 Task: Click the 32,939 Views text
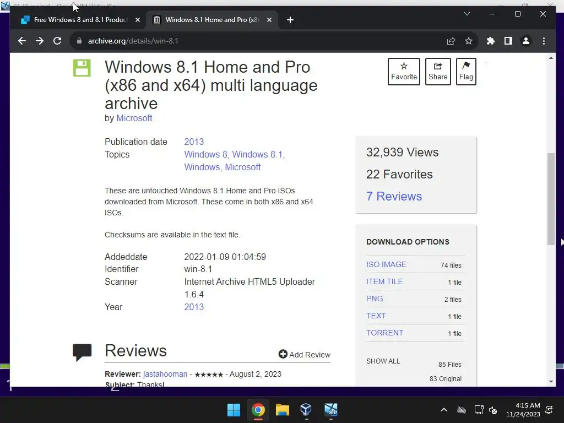tap(402, 152)
